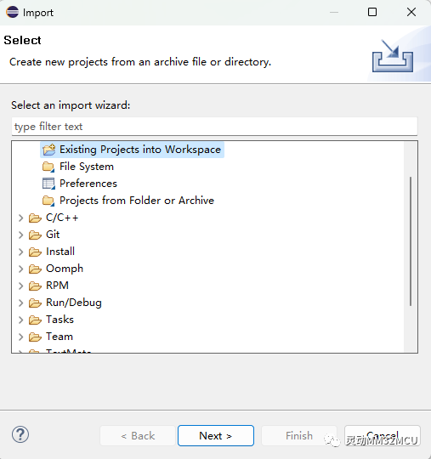
Task: Click the Next > button
Action: click(x=216, y=435)
